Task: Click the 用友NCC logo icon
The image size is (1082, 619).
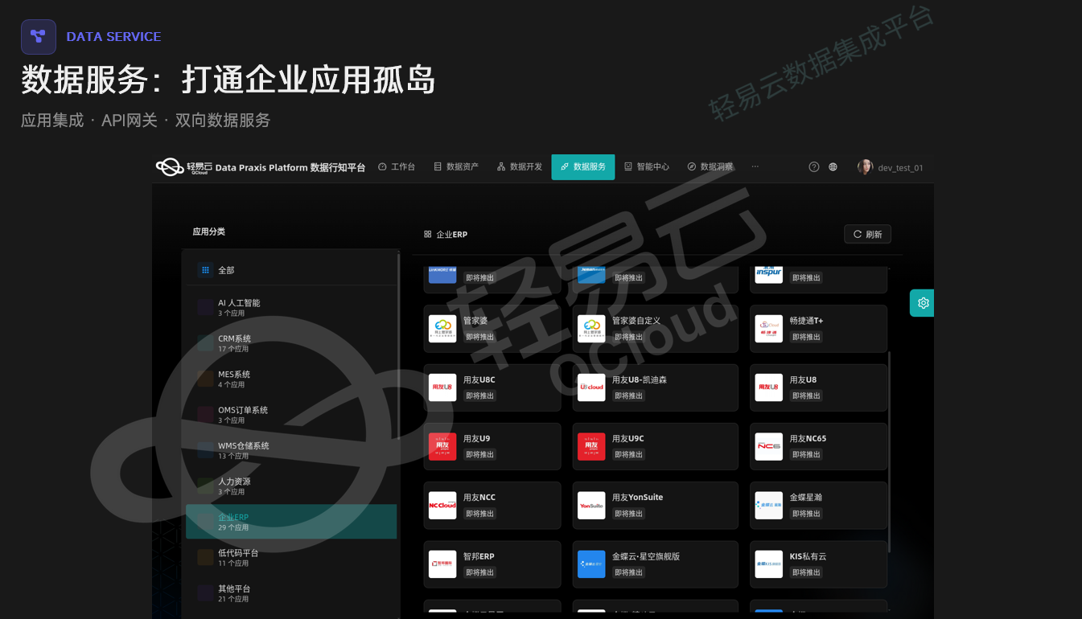Action: (x=442, y=506)
